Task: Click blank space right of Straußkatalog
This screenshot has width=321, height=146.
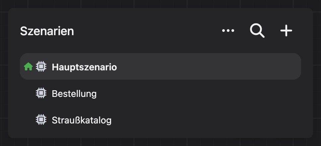Action: pos(205,120)
